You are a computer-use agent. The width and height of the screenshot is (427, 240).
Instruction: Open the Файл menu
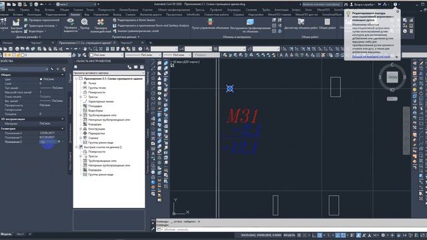12,9
